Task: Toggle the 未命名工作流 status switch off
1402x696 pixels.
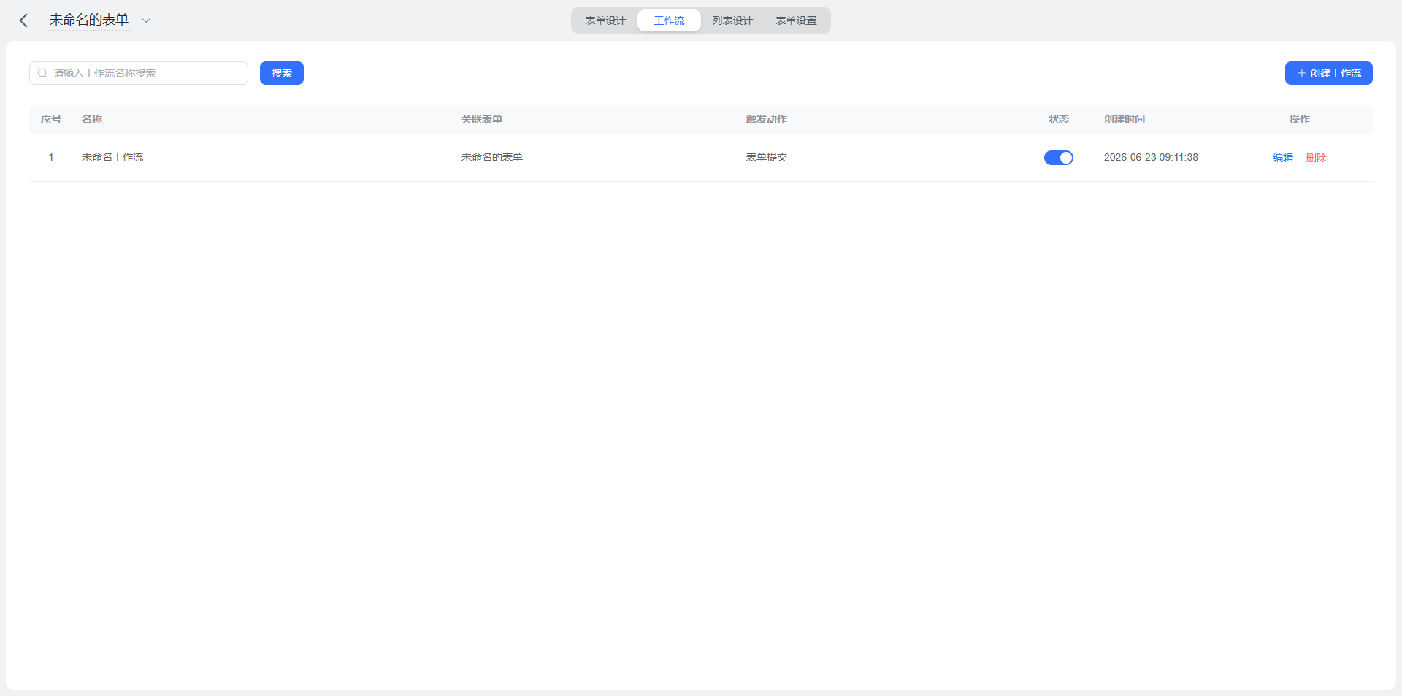Action: [1058, 158]
